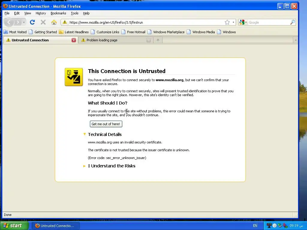
Task: Click the yellow passport officer warning icon
Action: pyautogui.click(x=74, y=77)
